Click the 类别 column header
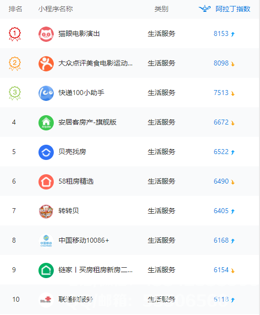 coord(161,9)
